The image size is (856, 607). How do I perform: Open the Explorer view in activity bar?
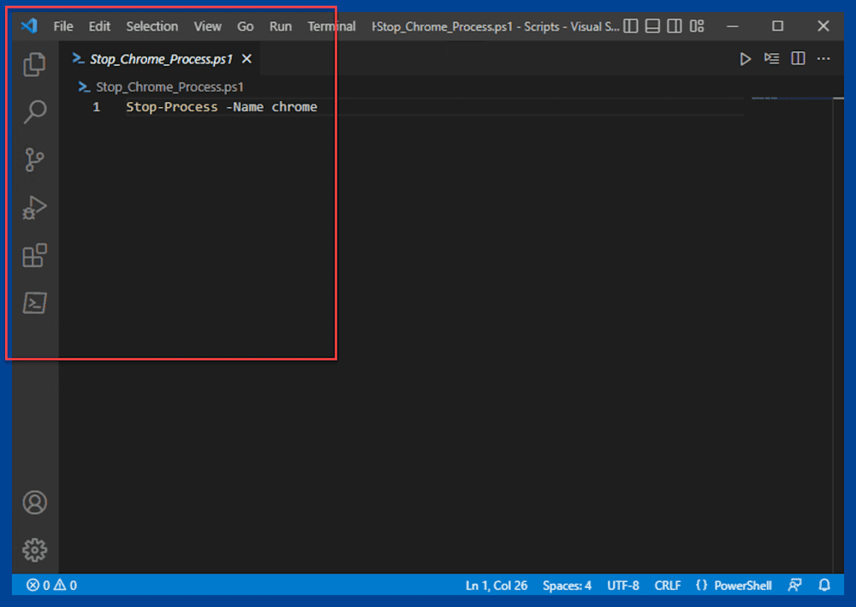(x=35, y=64)
